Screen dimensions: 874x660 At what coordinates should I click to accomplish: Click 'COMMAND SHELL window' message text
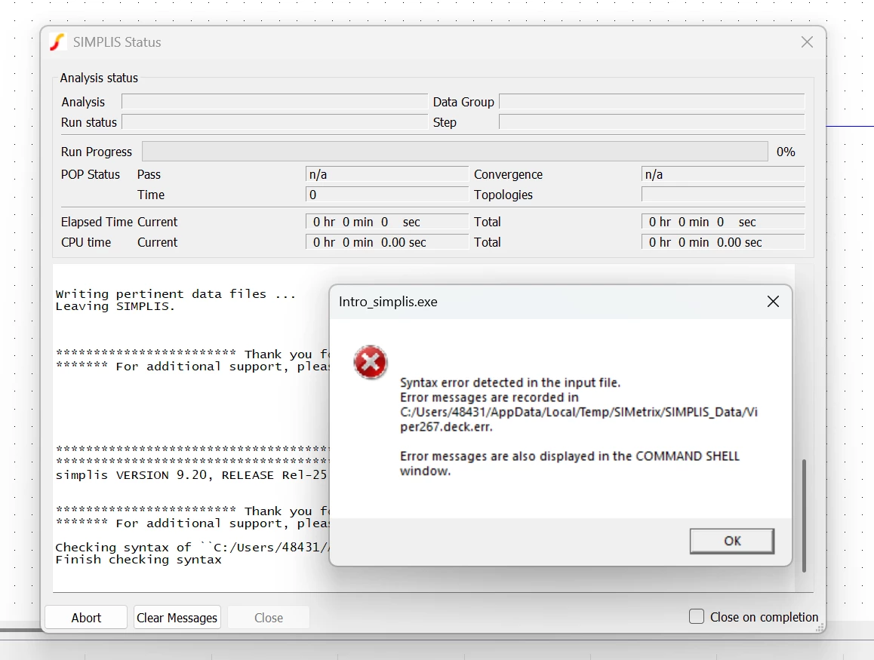coord(570,463)
